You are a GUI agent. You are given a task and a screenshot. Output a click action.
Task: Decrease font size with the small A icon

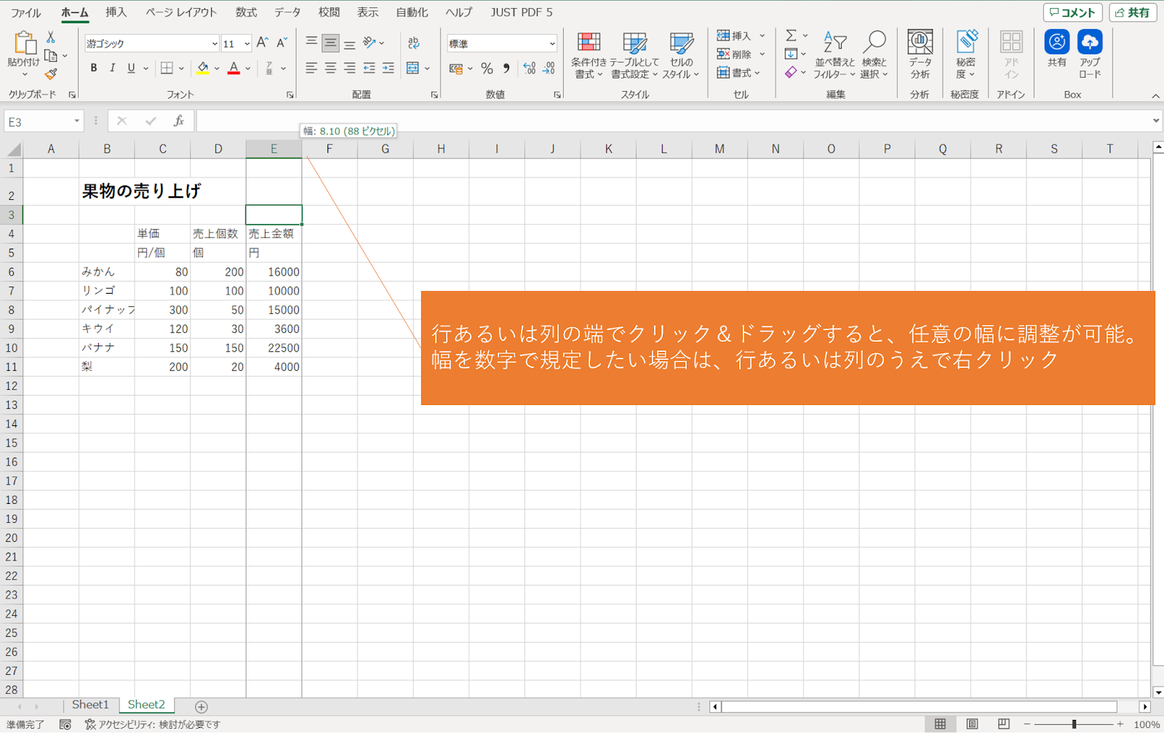pyautogui.click(x=282, y=43)
